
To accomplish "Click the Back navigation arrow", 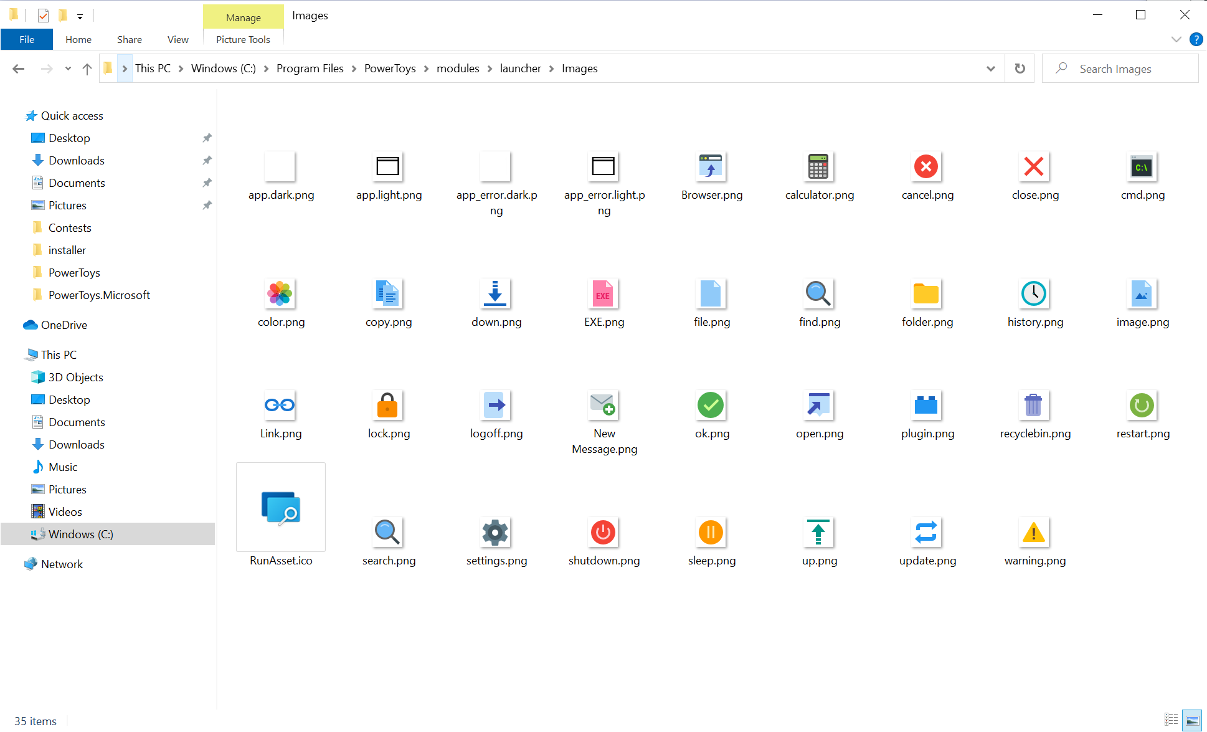I will (18, 69).
